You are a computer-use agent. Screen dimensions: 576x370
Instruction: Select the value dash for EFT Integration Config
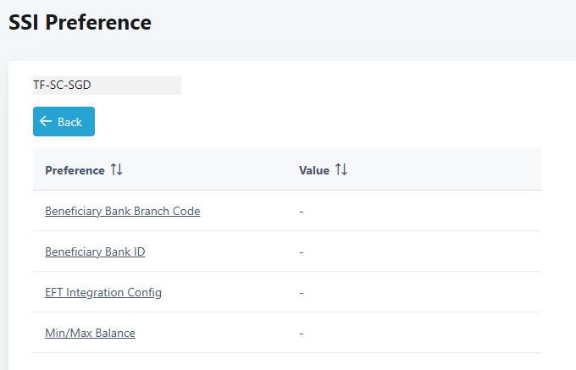302,293
